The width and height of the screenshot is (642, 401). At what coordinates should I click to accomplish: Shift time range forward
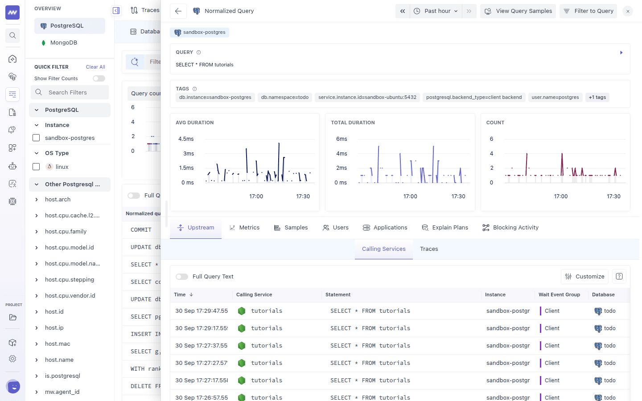point(469,11)
